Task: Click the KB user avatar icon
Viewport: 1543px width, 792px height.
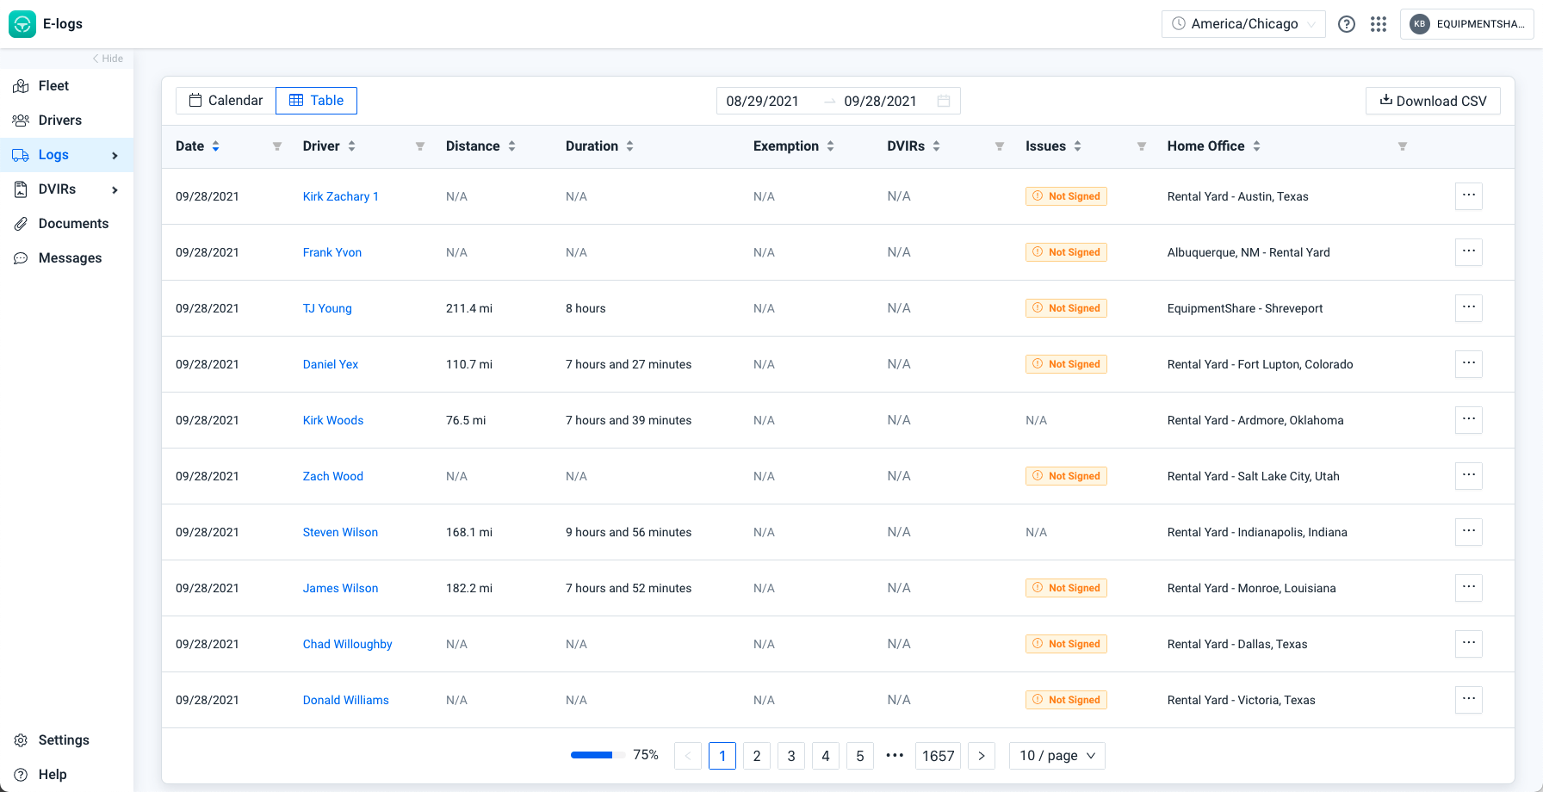Action: pyautogui.click(x=1420, y=24)
